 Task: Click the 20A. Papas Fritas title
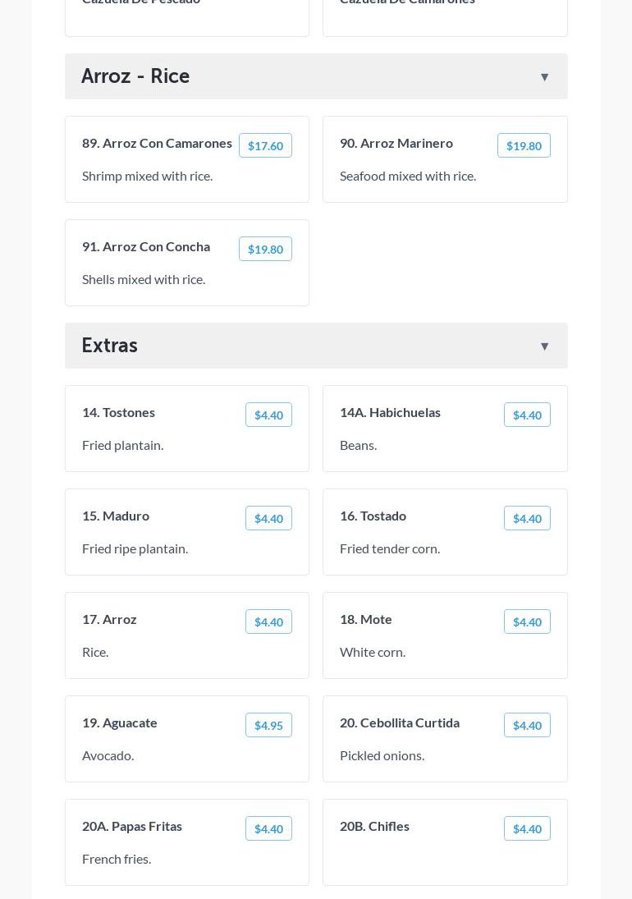coord(132,826)
